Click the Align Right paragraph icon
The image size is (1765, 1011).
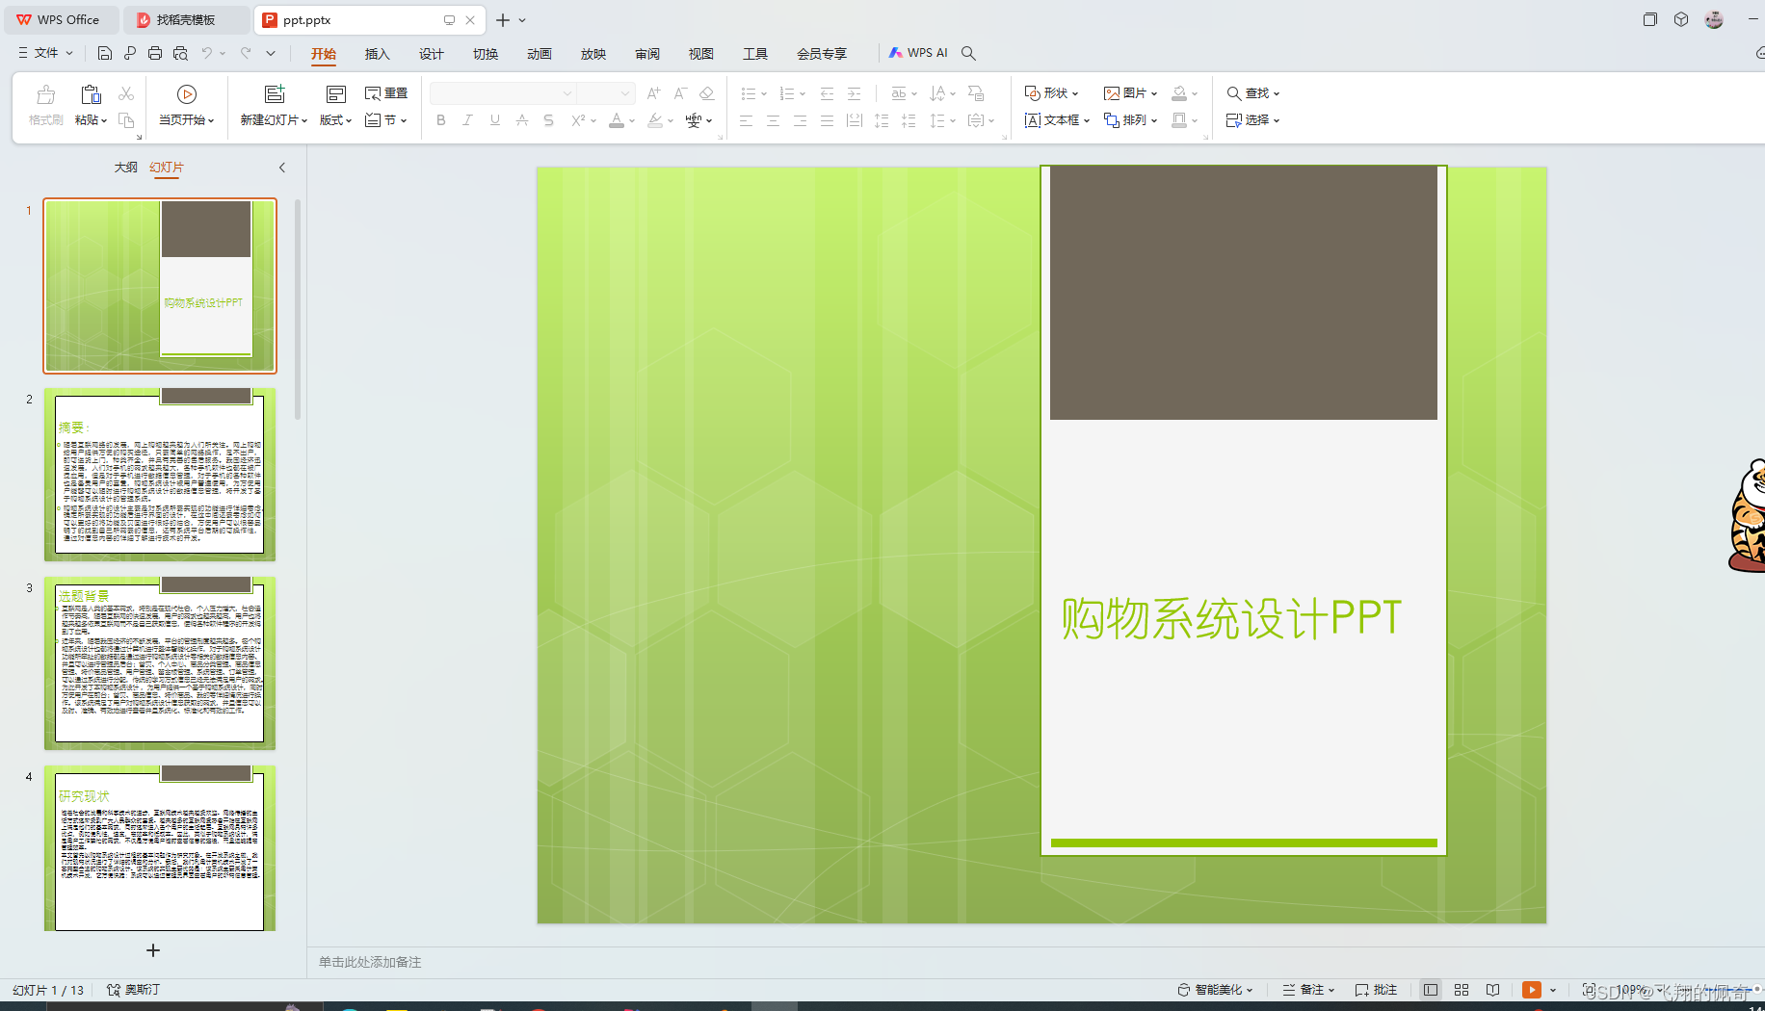[800, 120]
